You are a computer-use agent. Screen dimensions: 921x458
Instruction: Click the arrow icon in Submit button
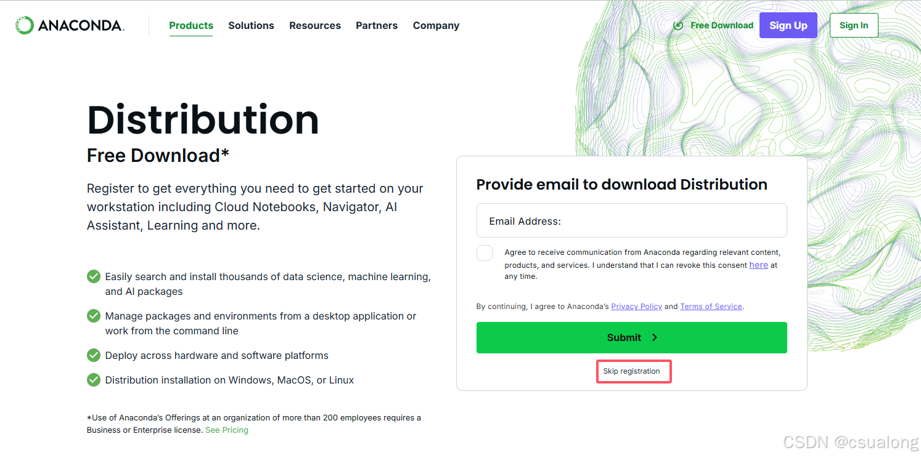pos(655,337)
